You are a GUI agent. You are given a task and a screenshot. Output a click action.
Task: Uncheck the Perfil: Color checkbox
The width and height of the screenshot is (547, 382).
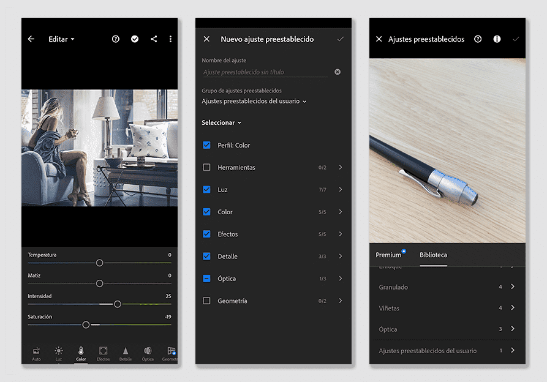coord(206,145)
